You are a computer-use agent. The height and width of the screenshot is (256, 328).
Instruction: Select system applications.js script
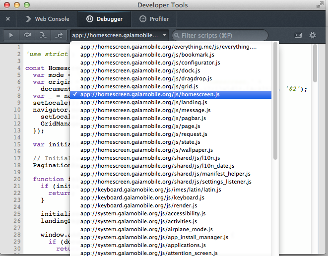tap(171, 245)
